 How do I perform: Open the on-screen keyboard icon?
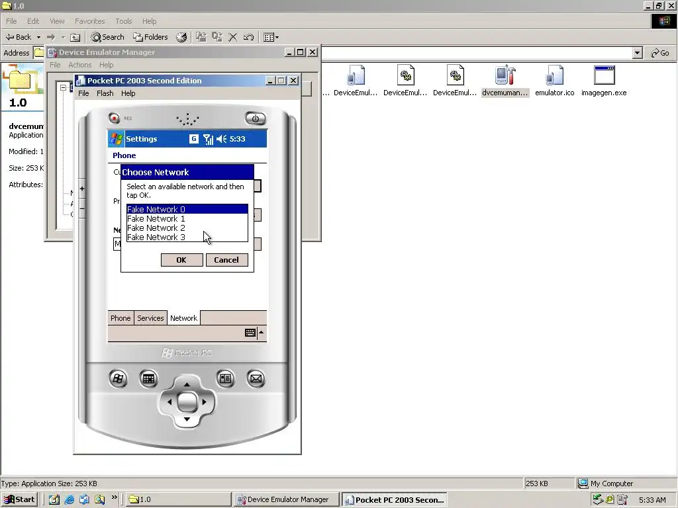[x=250, y=333]
